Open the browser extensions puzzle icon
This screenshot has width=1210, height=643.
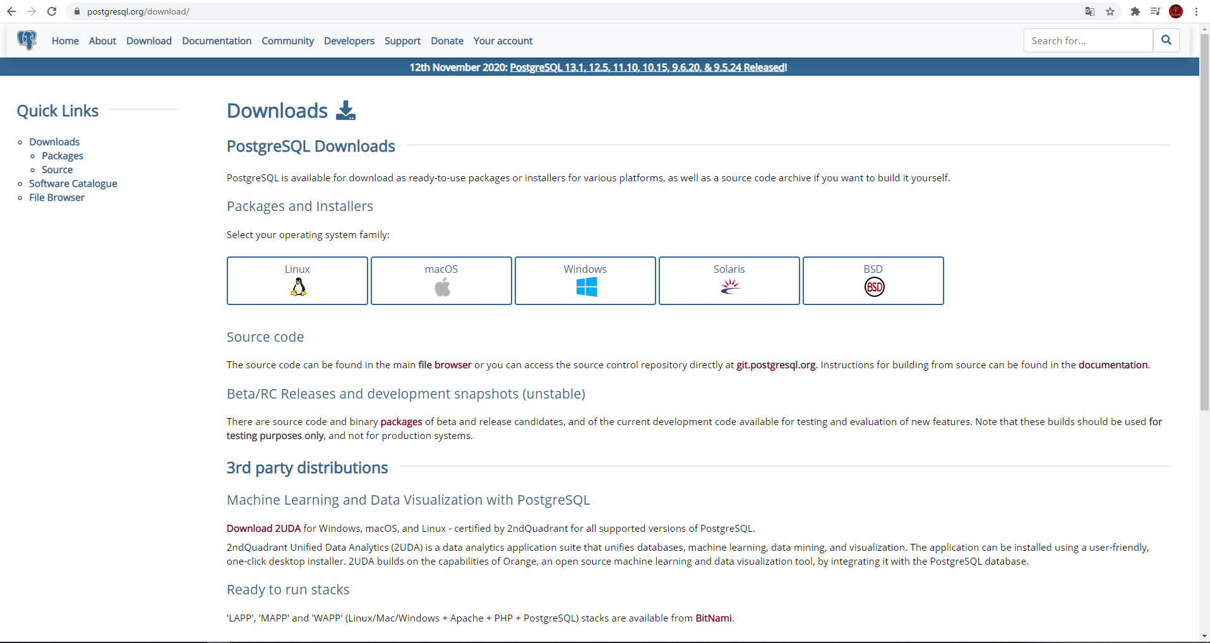(1135, 11)
